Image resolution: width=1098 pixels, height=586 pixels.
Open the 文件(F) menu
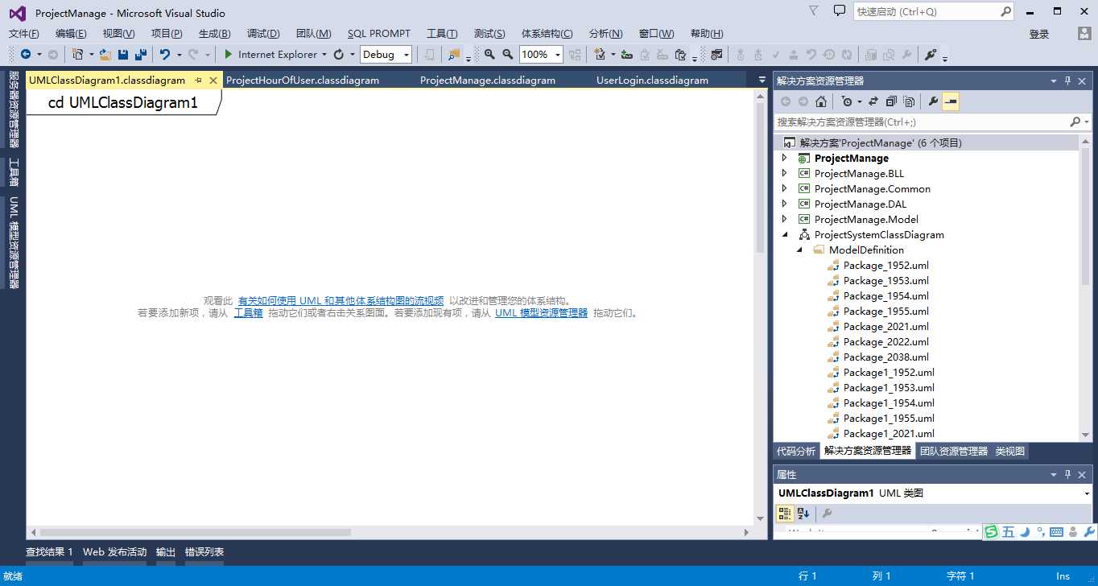(23, 33)
